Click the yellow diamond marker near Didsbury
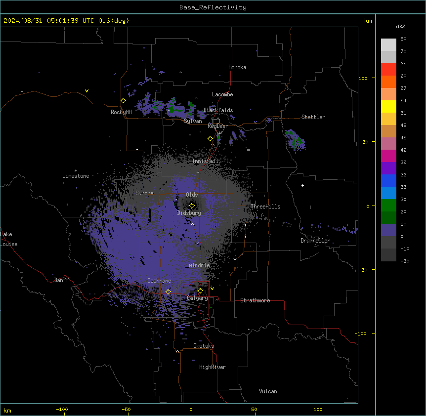 tap(192, 206)
